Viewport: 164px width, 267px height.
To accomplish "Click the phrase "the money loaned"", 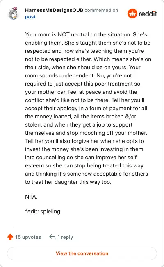I will click(48, 116).
